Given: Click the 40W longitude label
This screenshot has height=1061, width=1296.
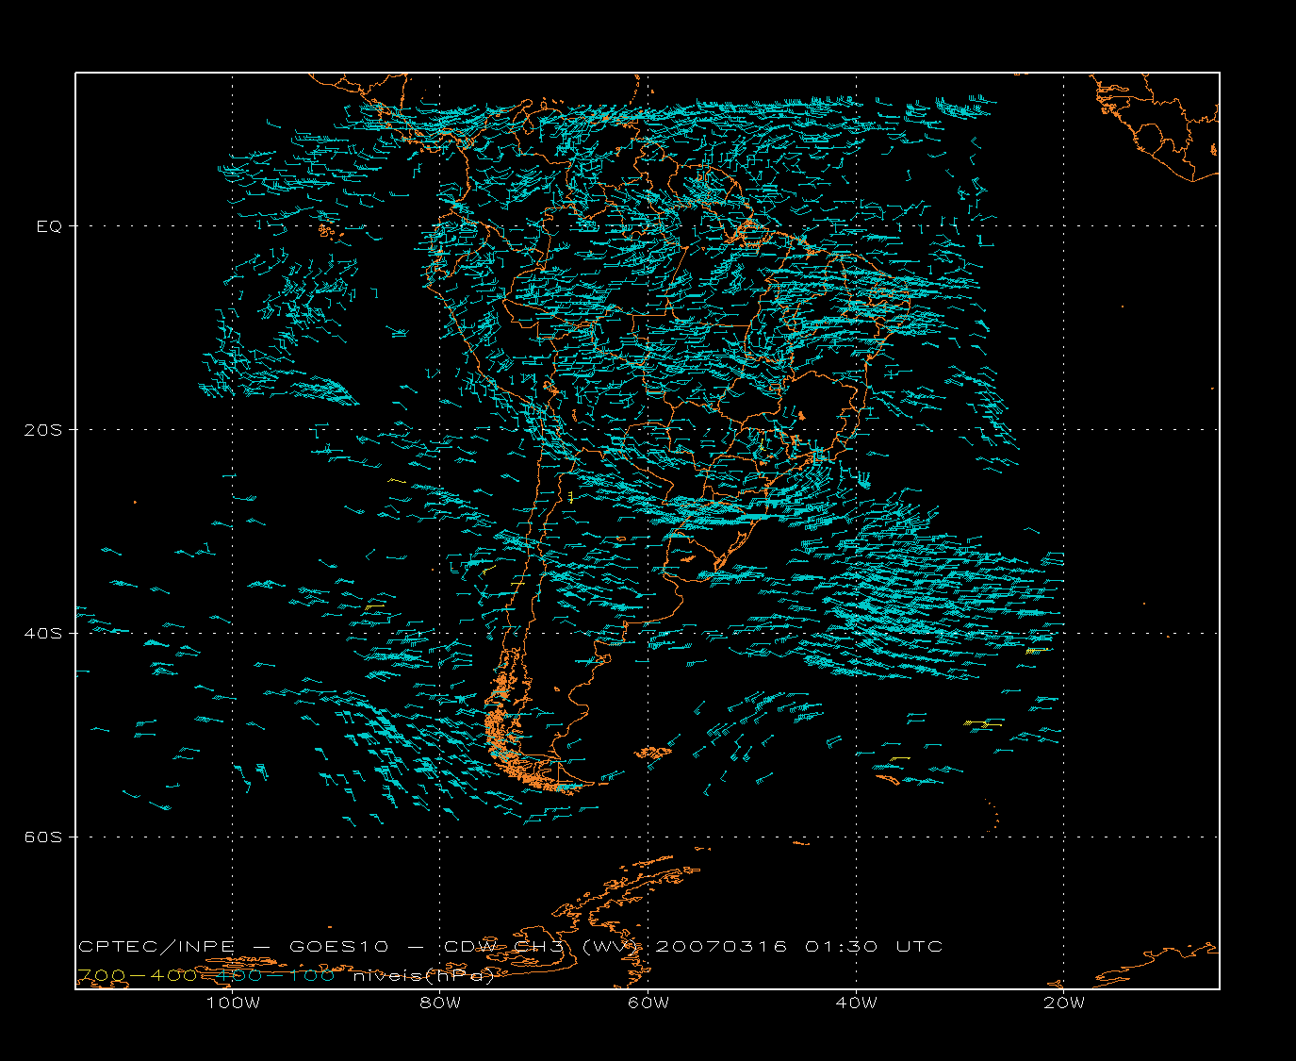Looking at the screenshot, I should click(x=856, y=1003).
